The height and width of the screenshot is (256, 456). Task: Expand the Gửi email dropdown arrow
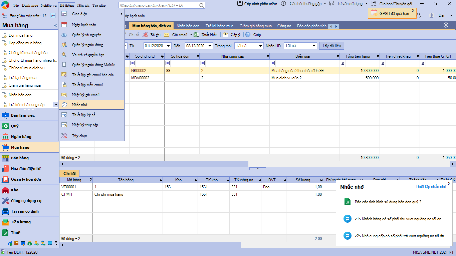(x=191, y=35)
